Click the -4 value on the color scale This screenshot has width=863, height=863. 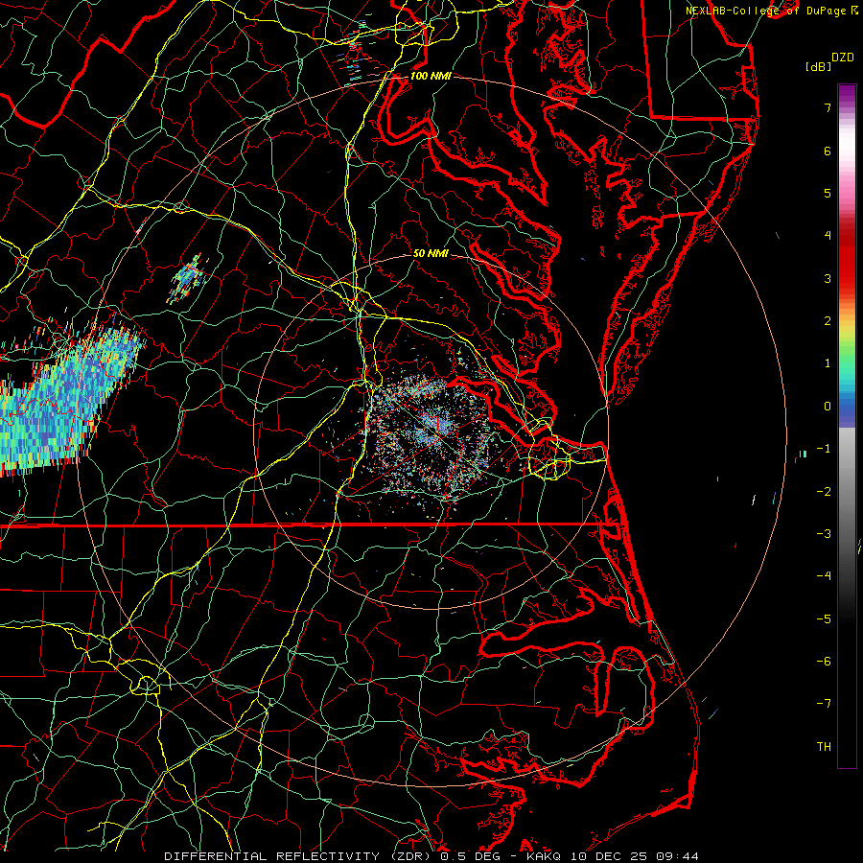click(824, 575)
